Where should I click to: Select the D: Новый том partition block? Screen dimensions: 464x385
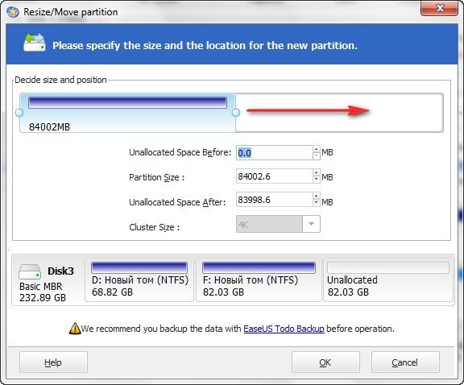[x=139, y=280]
